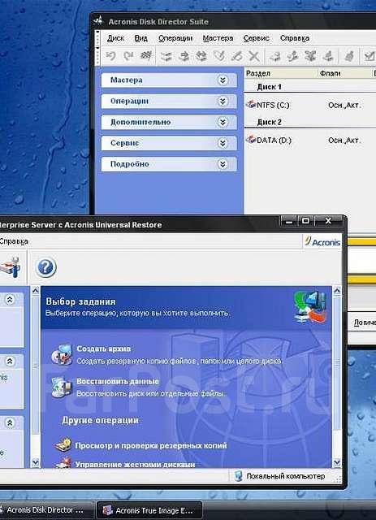Click the Флаги column header

point(345,73)
